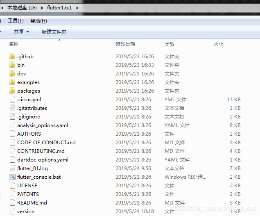This screenshot has width=260, height=216.
Task: Select the flutter_01.log file icon
Action: click(x=12, y=168)
